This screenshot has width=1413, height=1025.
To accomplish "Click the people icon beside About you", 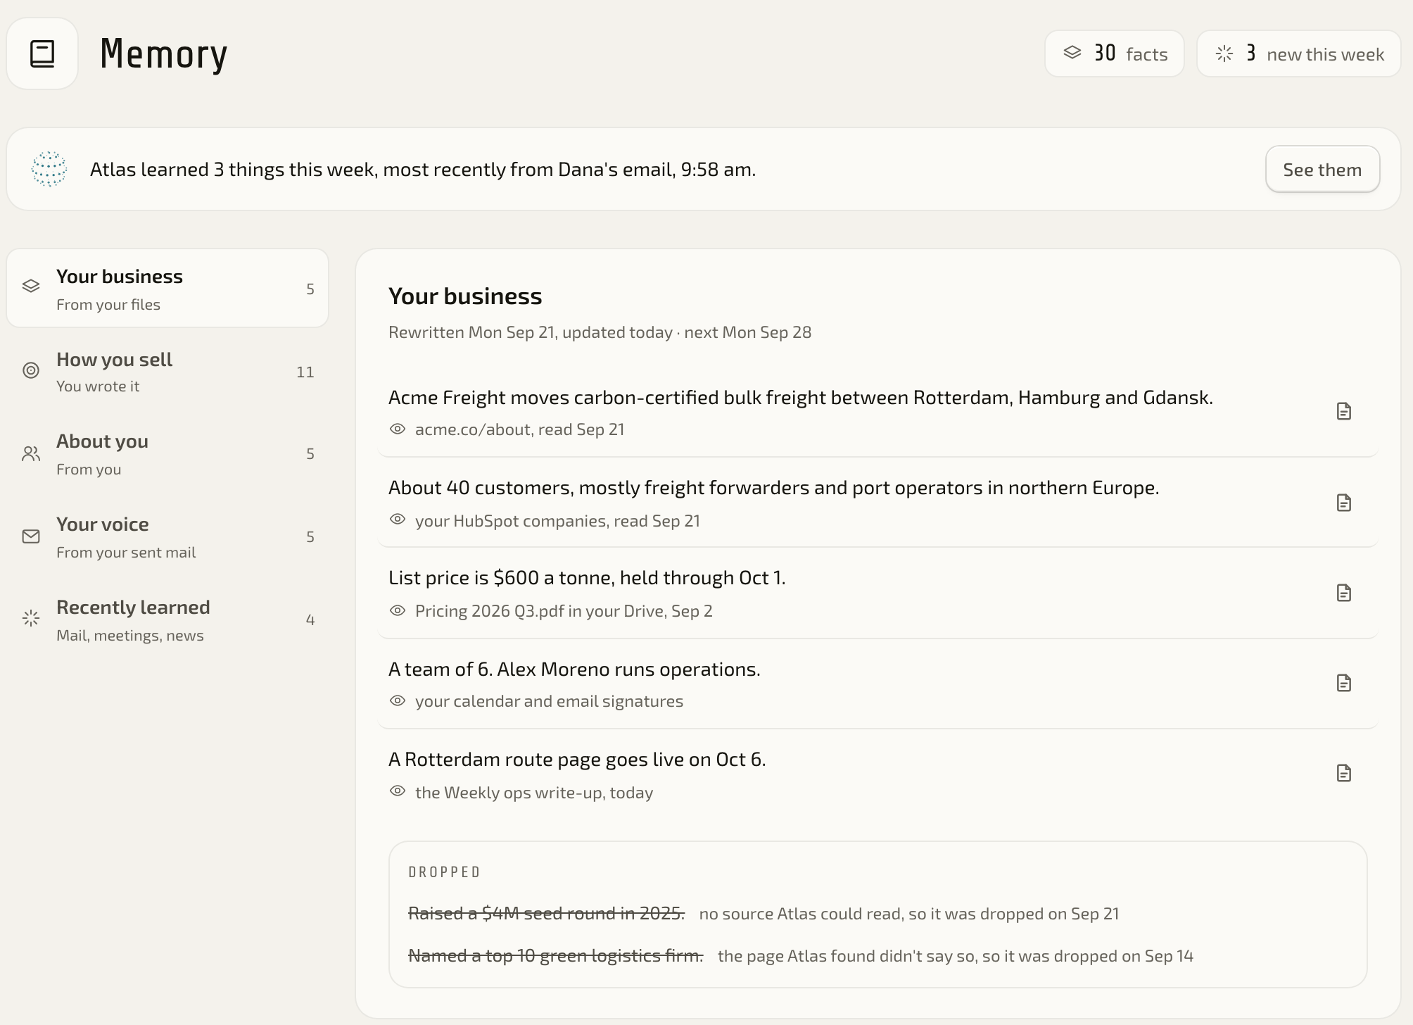I will (31, 453).
